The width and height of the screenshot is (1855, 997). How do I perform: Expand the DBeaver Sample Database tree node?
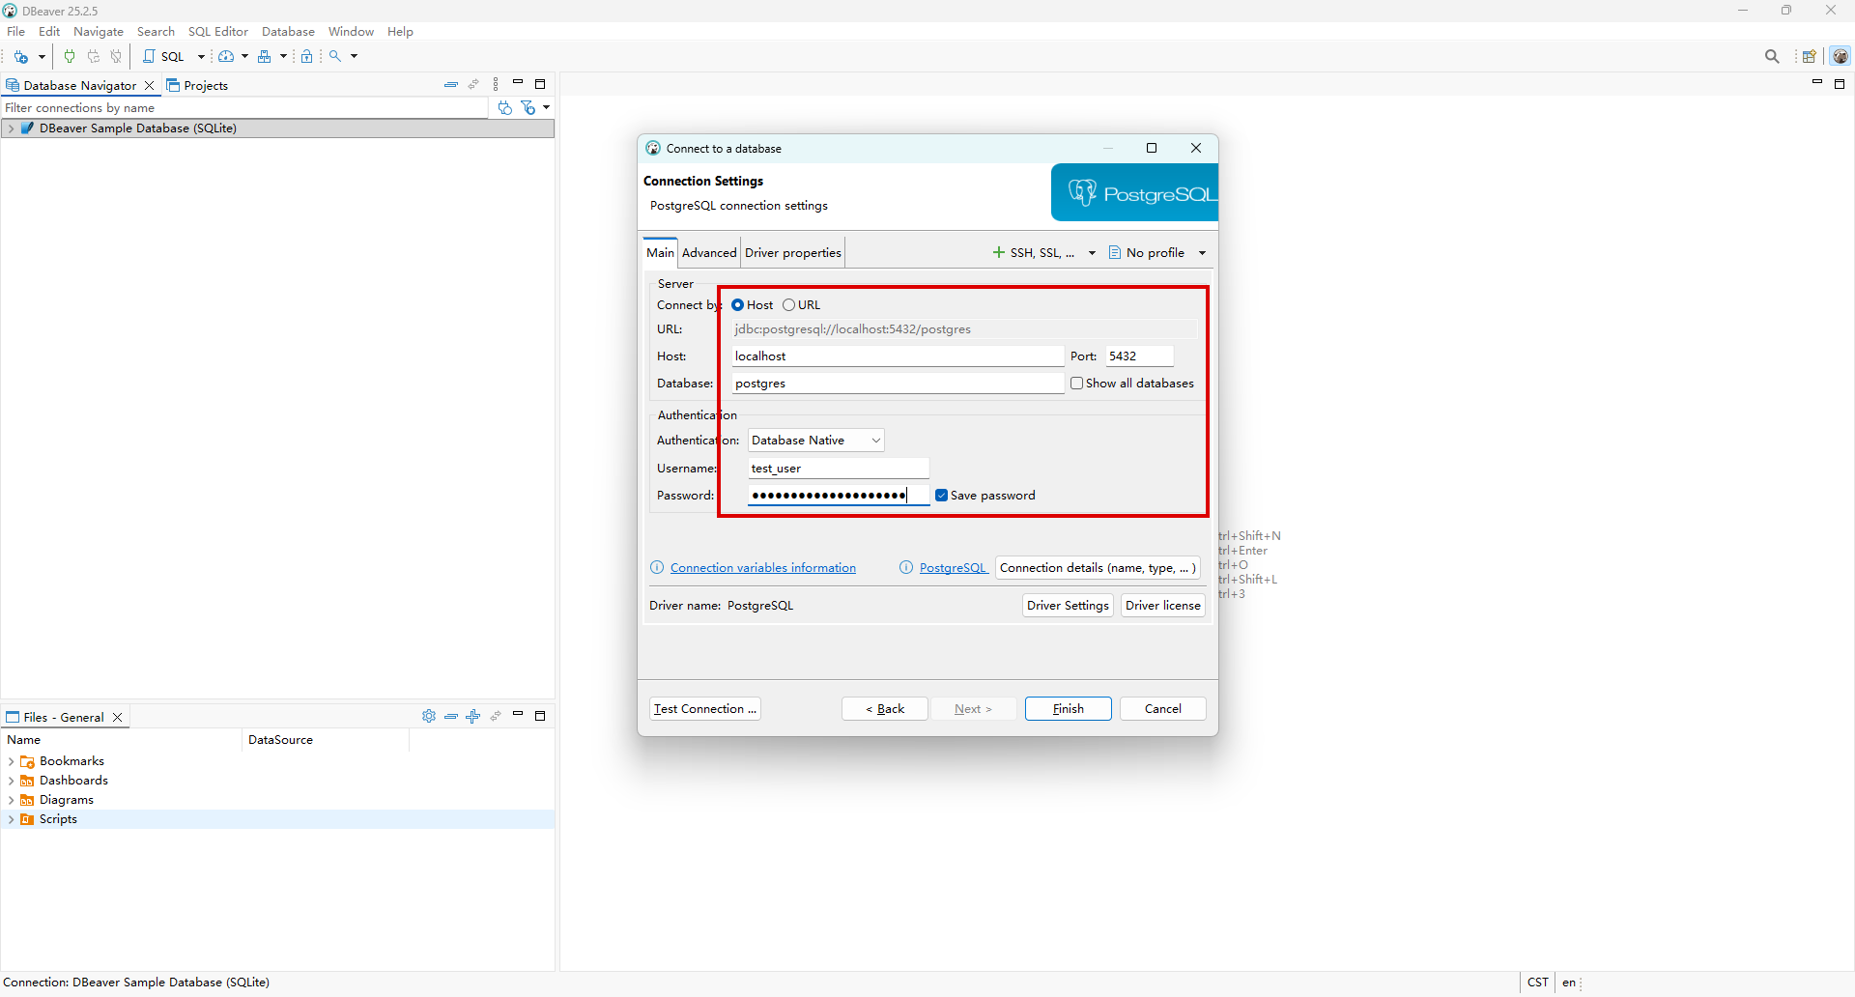click(x=11, y=128)
